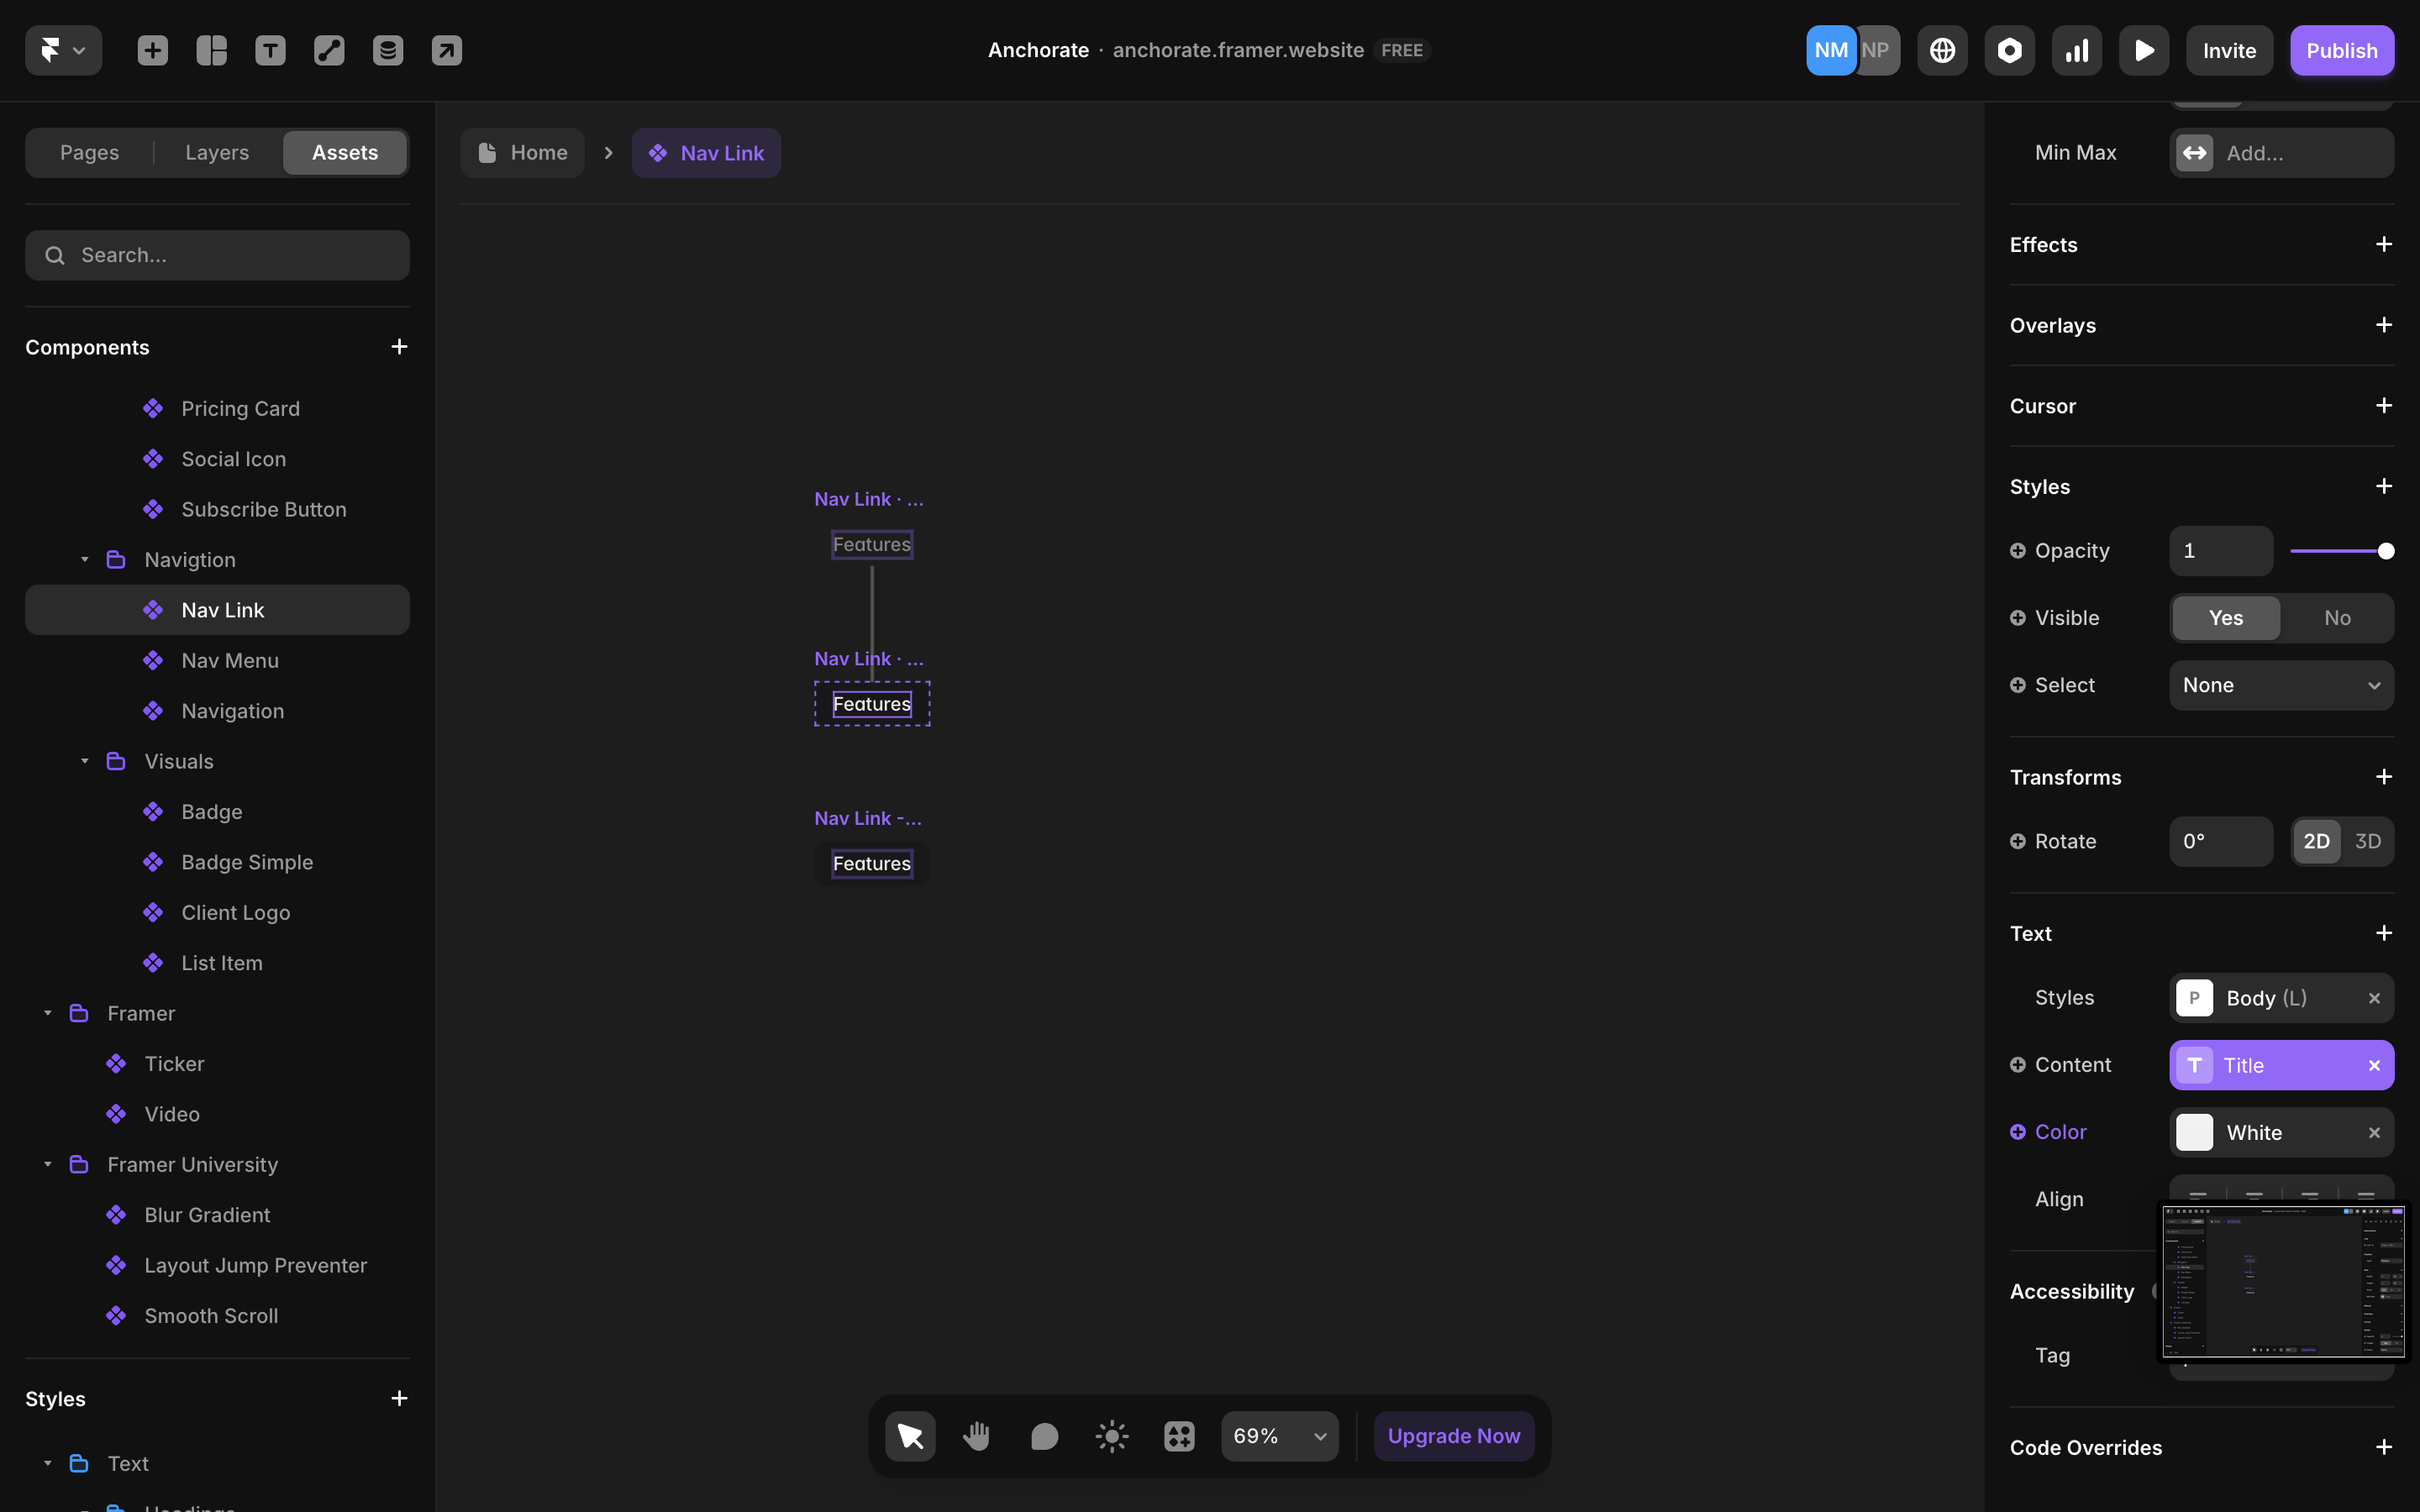2420x1512 pixels.
Task: Switch to the Pages tab
Action: pyautogui.click(x=89, y=152)
